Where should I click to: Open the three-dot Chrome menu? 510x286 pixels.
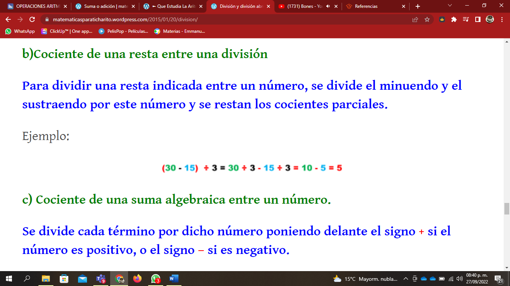501,19
